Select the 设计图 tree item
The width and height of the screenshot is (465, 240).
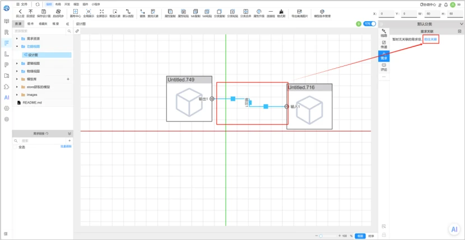(46, 55)
